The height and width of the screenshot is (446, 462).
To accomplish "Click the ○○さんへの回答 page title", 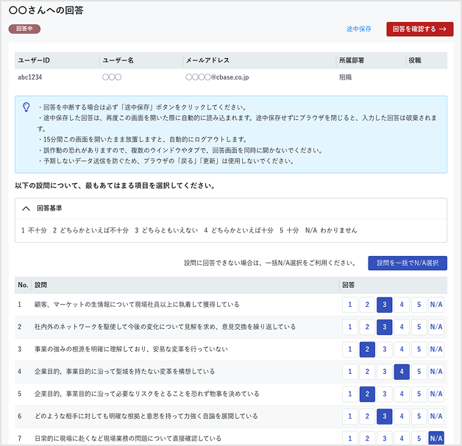I will 46,10.
